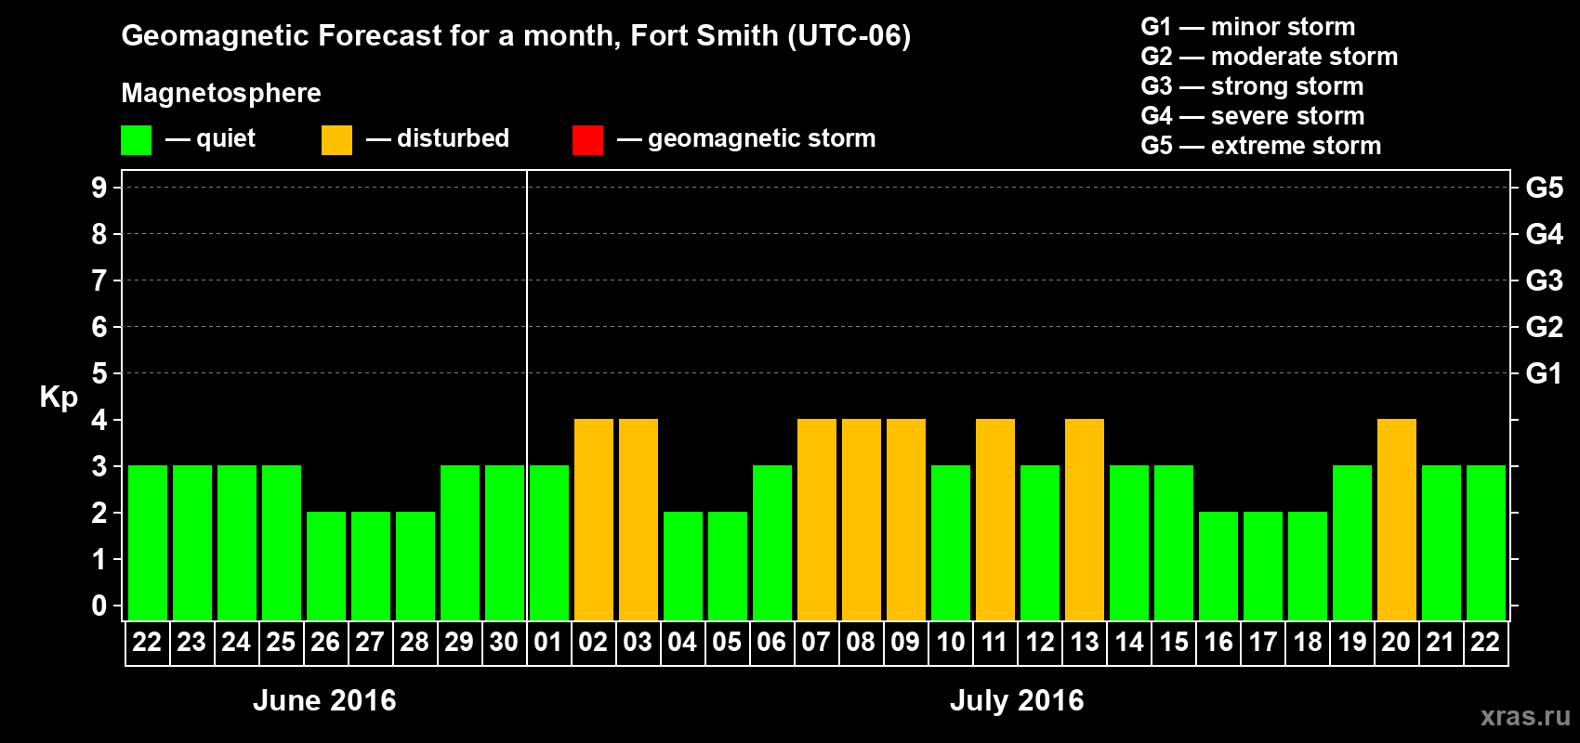Click the quiet legend label
1580x743 pixels.
pos(226,139)
